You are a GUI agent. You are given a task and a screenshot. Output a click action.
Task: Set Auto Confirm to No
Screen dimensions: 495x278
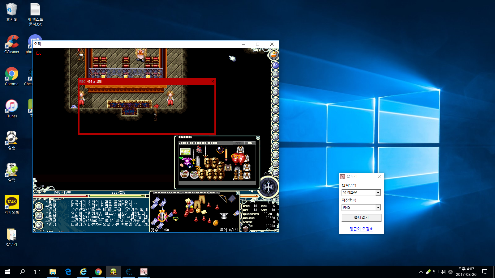coord(250,143)
